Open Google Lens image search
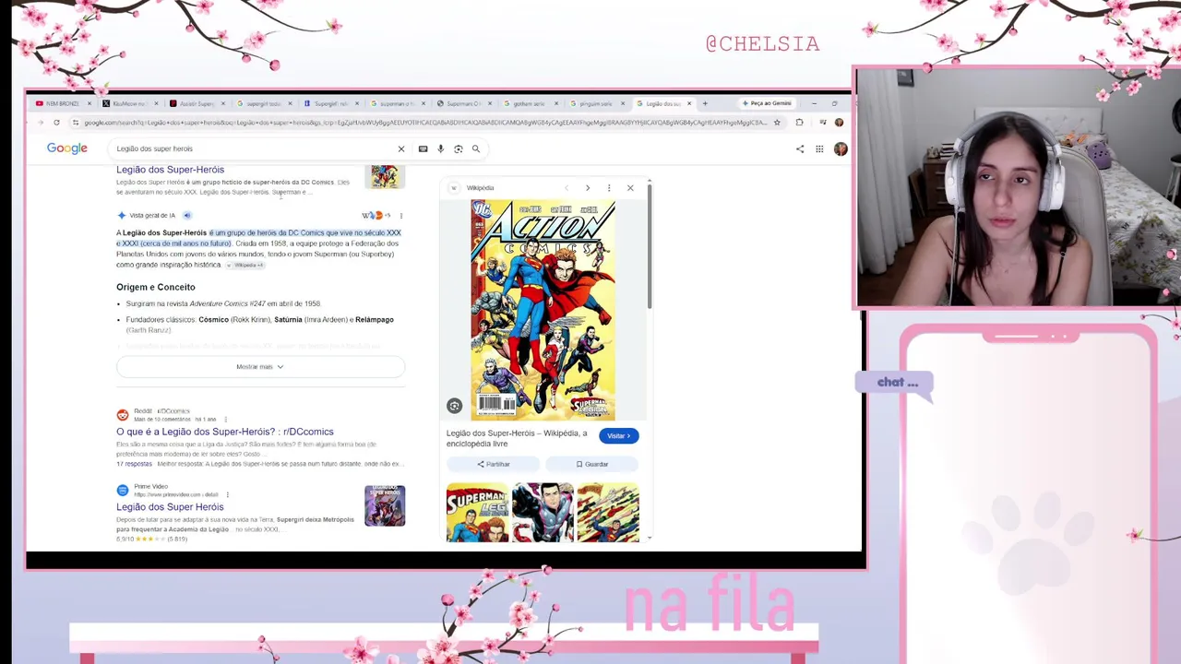 pyautogui.click(x=458, y=148)
